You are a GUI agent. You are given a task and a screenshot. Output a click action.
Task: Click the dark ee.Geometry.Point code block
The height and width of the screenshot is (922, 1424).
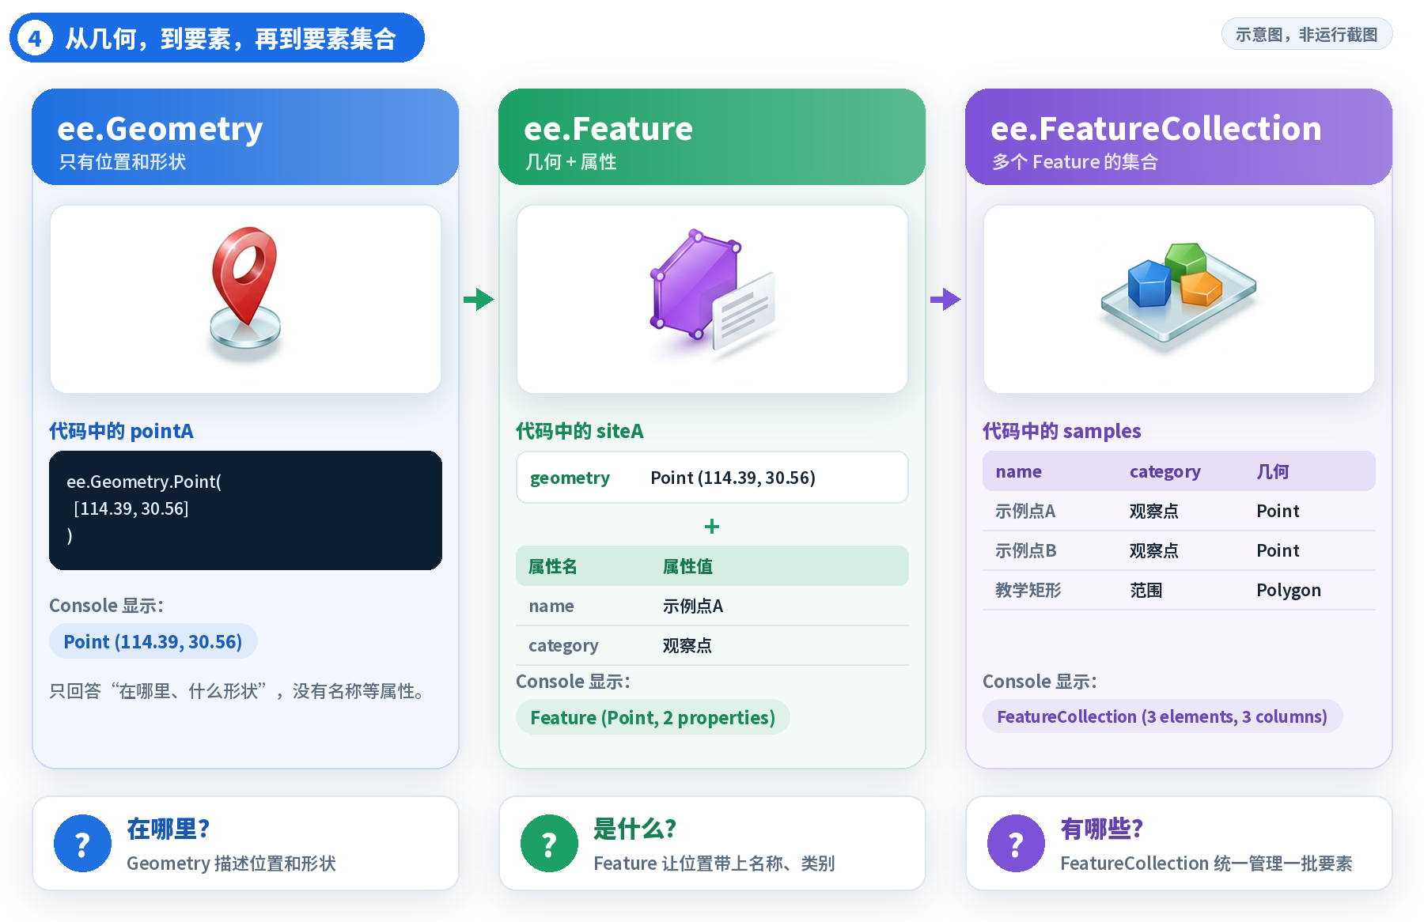[245, 510]
